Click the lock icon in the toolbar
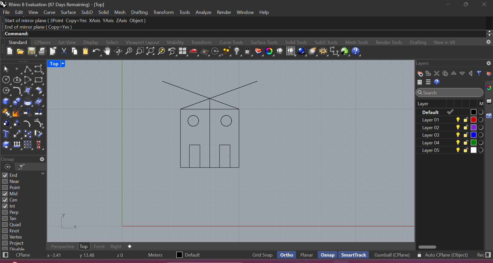 (247, 51)
